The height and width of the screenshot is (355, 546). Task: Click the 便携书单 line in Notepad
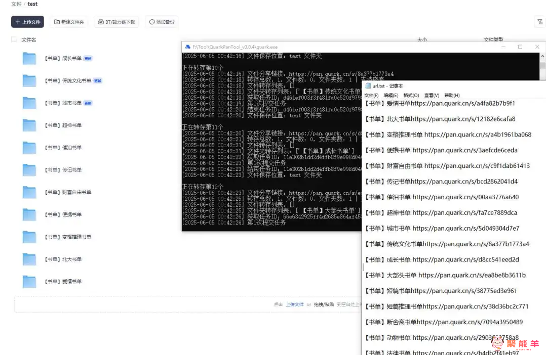441,150
